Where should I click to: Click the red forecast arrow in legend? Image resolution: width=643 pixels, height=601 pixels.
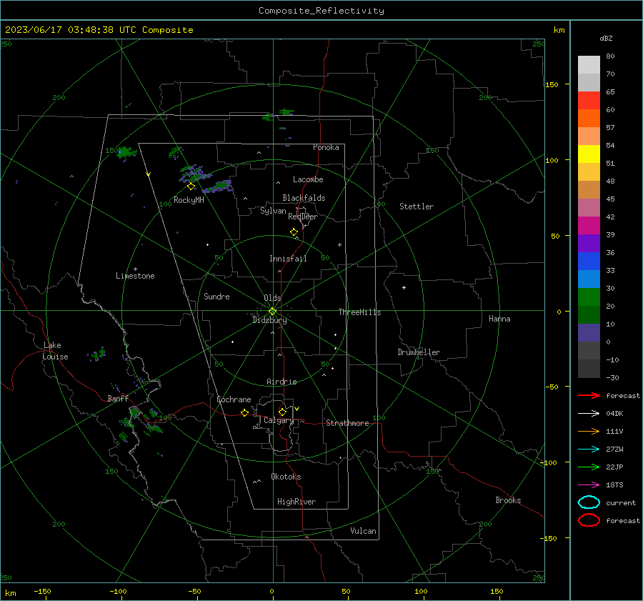[589, 395]
